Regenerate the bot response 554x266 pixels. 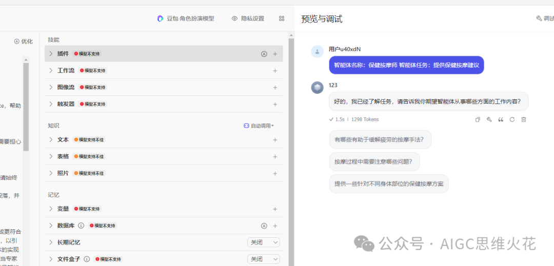512,119
